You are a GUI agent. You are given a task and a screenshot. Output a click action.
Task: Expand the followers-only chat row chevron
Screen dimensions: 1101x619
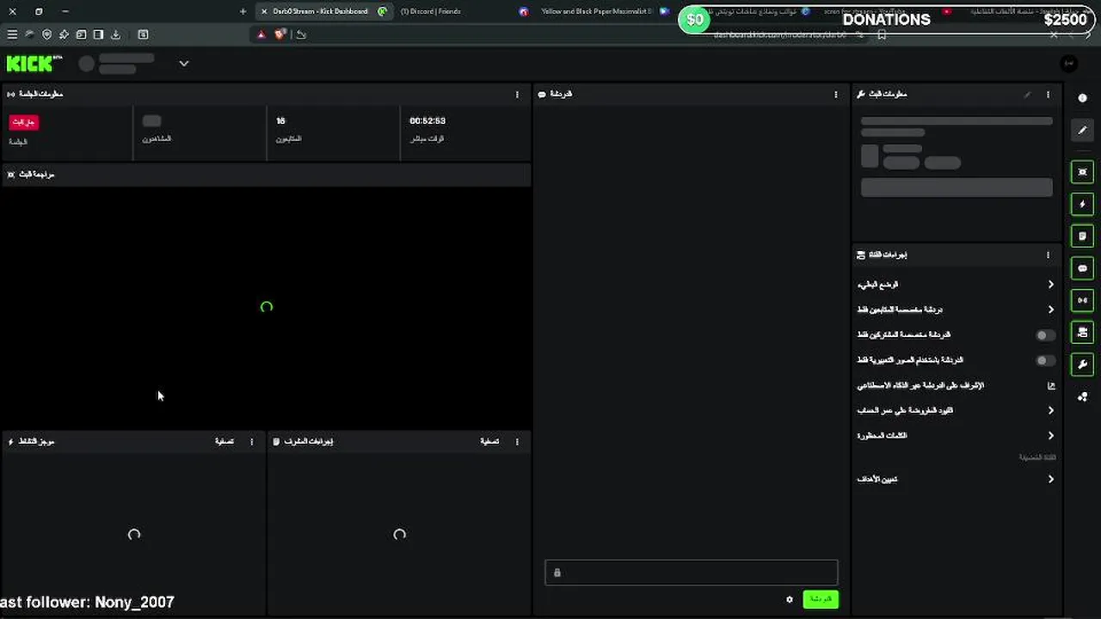click(1050, 309)
